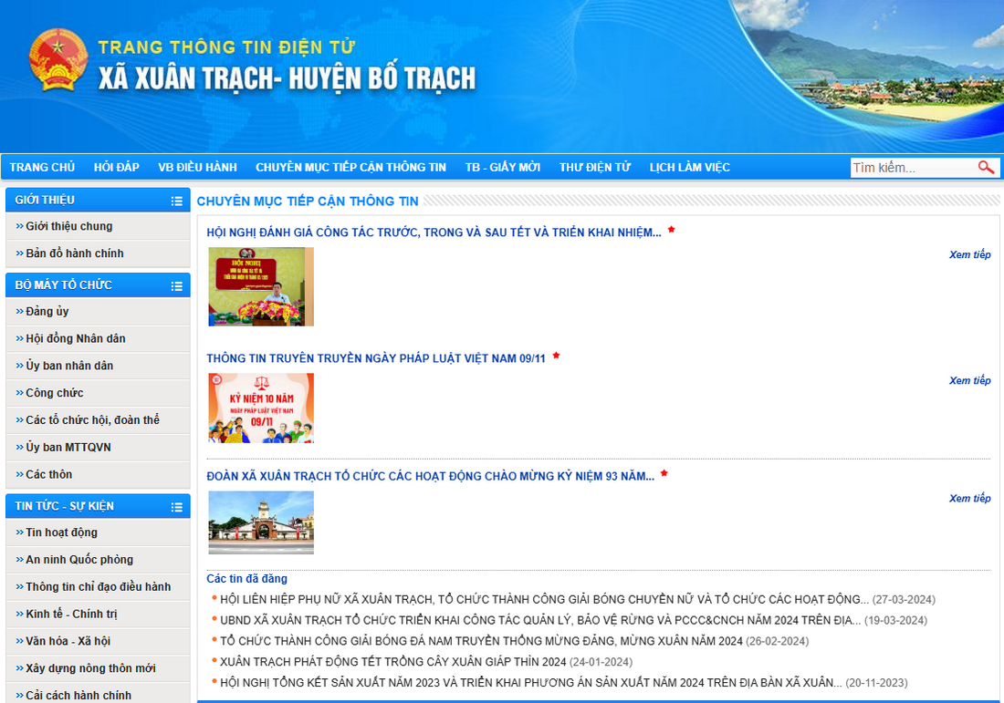Toggle the Giới thiệu panel list icon

point(176,202)
